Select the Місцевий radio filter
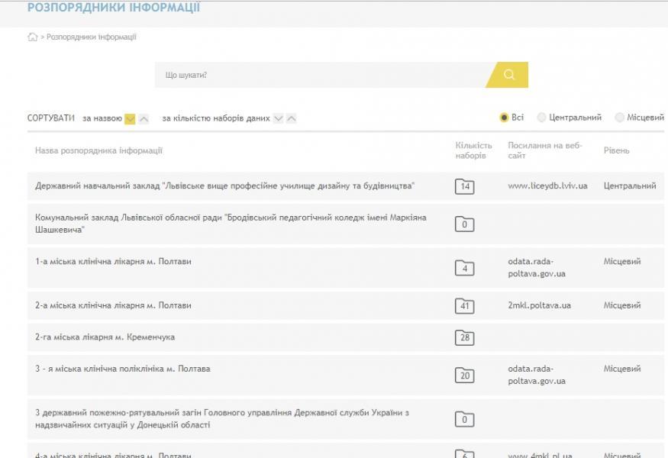The width and height of the screenshot is (668, 458). click(619, 118)
